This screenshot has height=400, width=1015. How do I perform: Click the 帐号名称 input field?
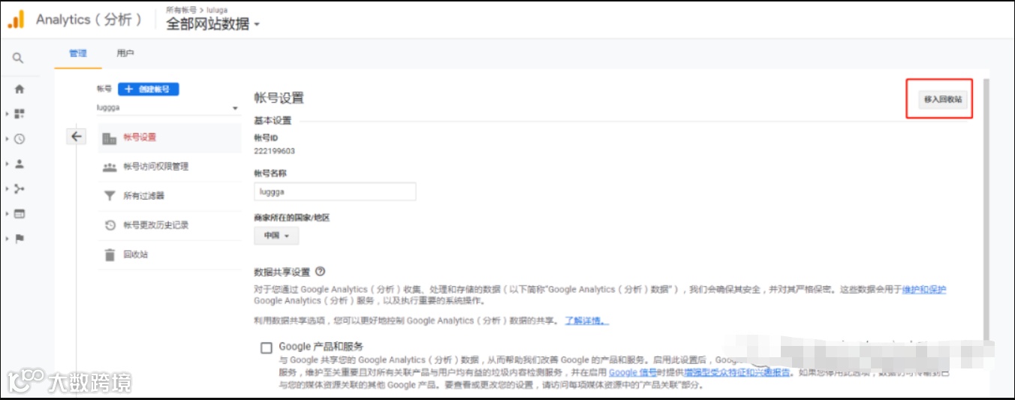click(x=335, y=191)
